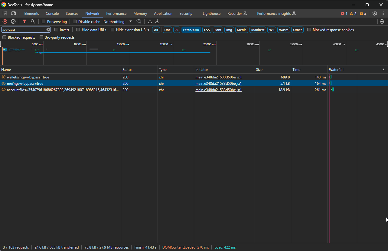Open the DevTools three-dot customize menu
Viewport: 388px width, 251px height.
pos(383,14)
